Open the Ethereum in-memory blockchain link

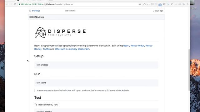pos(72,49)
